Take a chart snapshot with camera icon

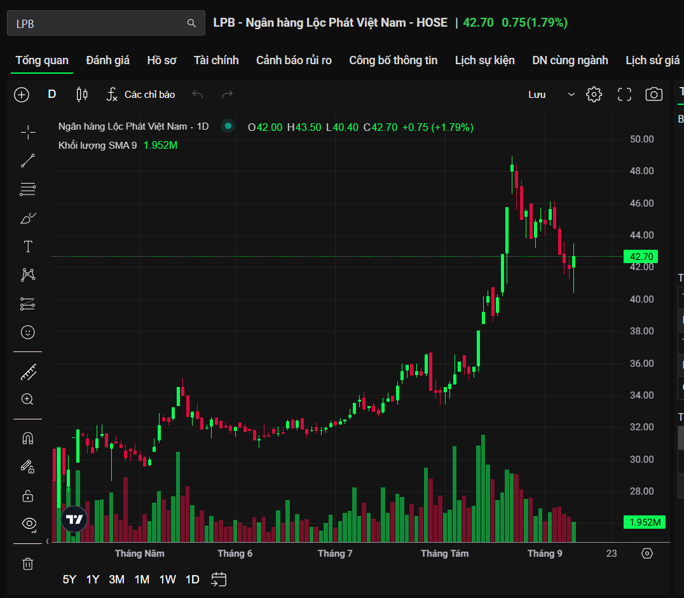pos(653,95)
